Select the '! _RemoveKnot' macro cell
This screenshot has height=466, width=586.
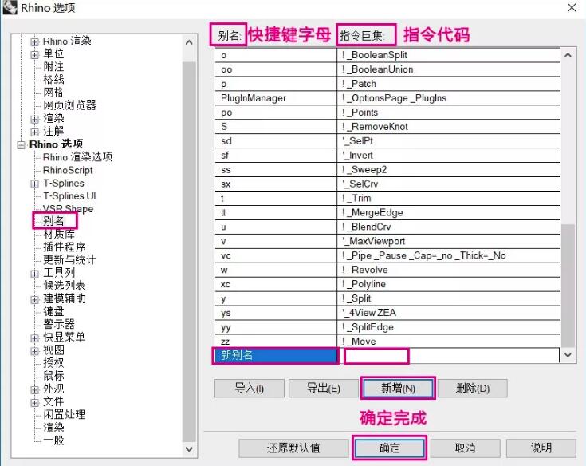pyautogui.click(x=449, y=127)
